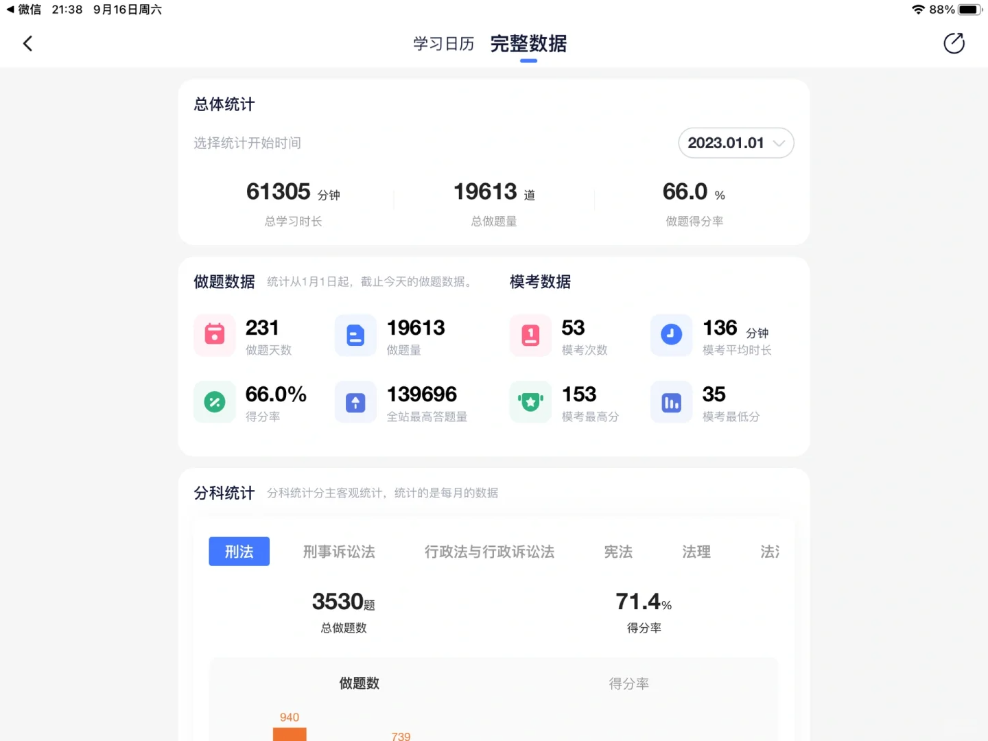Show the 做题数 chart view
Screen dimensions: 988x741
click(359, 683)
